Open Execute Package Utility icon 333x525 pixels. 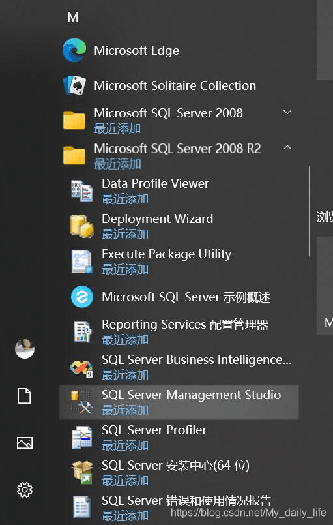[81, 262]
